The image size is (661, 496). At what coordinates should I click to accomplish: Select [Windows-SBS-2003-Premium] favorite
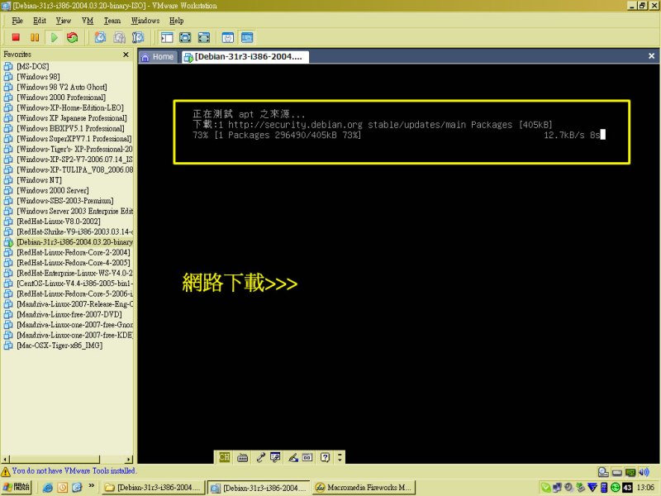[x=65, y=201]
